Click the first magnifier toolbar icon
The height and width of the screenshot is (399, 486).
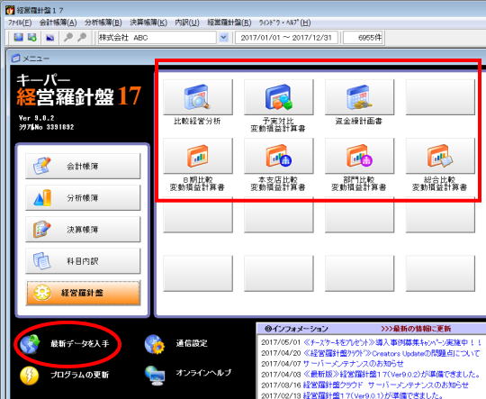coord(67,38)
